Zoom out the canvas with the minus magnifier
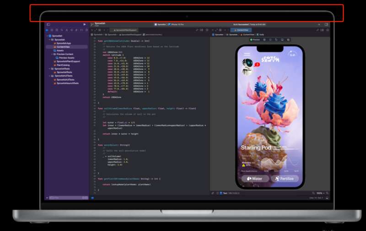The width and height of the screenshot is (366, 231). coord(313,193)
